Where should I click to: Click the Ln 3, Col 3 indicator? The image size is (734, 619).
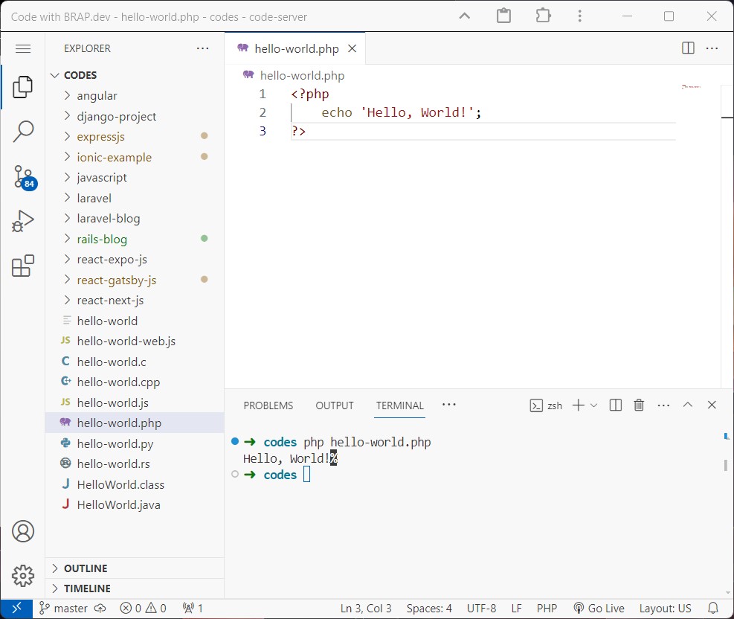tap(365, 608)
